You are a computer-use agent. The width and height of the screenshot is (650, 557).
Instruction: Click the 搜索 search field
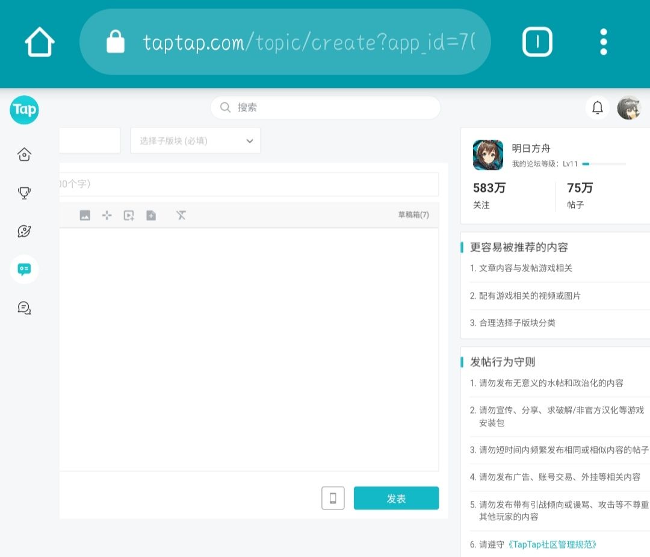tap(325, 107)
